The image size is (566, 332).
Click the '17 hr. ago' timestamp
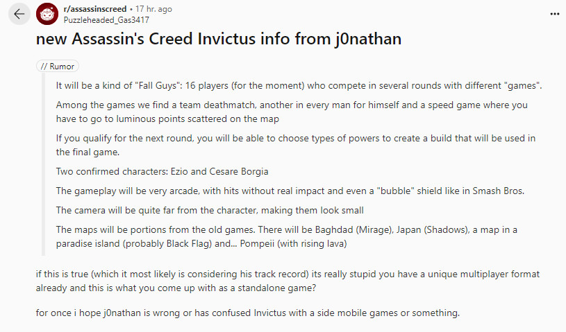pyautogui.click(x=154, y=9)
